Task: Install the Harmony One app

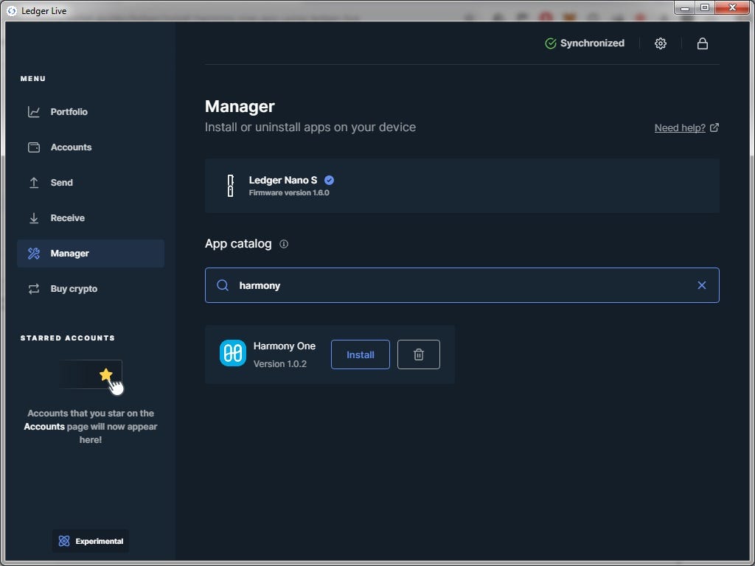Action: [x=360, y=354]
